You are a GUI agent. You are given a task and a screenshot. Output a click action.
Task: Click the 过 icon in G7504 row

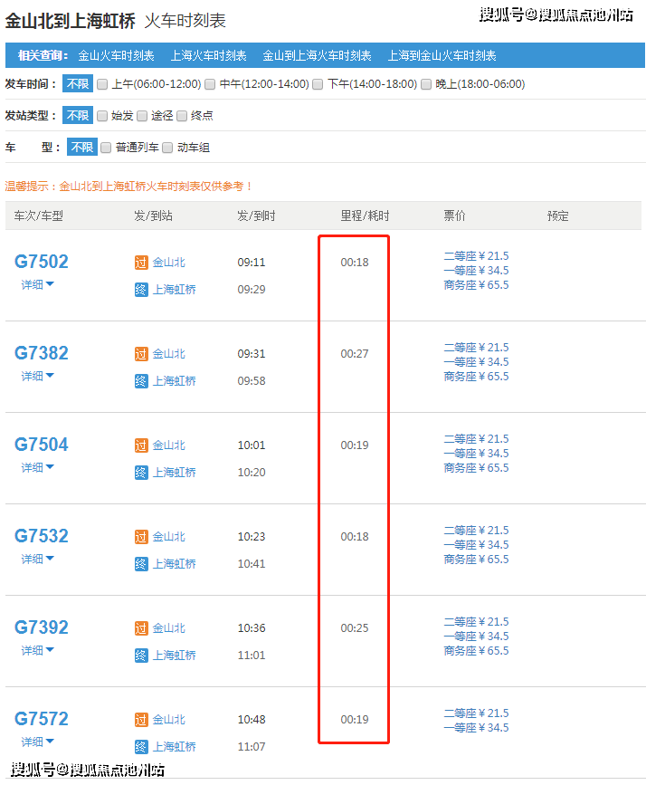(x=141, y=445)
